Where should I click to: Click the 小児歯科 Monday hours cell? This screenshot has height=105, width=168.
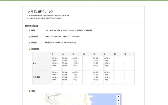56,77
